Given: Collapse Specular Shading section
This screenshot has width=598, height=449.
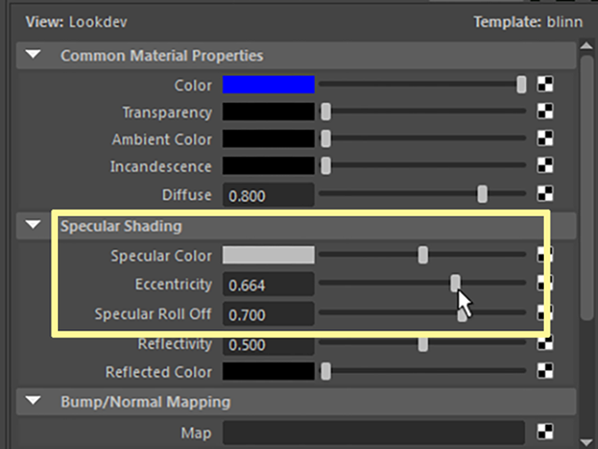Looking at the screenshot, I should click(34, 224).
